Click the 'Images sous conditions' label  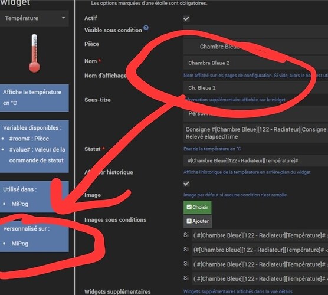point(115,220)
